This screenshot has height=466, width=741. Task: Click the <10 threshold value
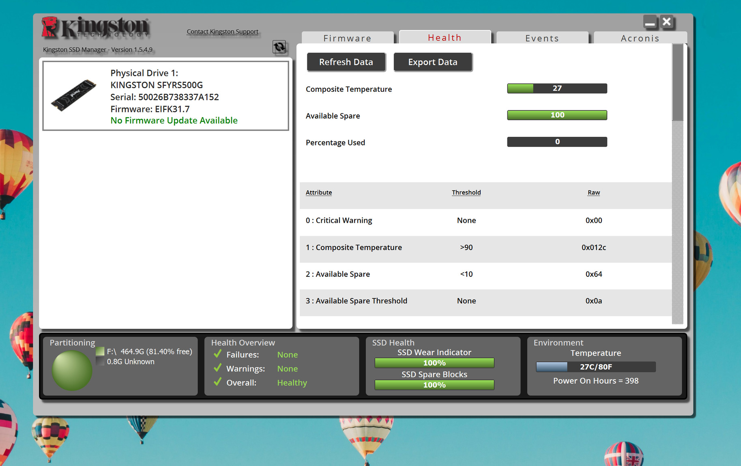pyautogui.click(x=466, y=274)
